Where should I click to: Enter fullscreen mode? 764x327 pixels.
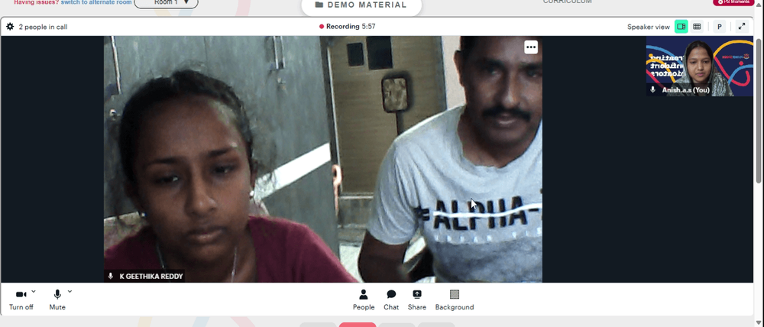click(x=742, y=27)
